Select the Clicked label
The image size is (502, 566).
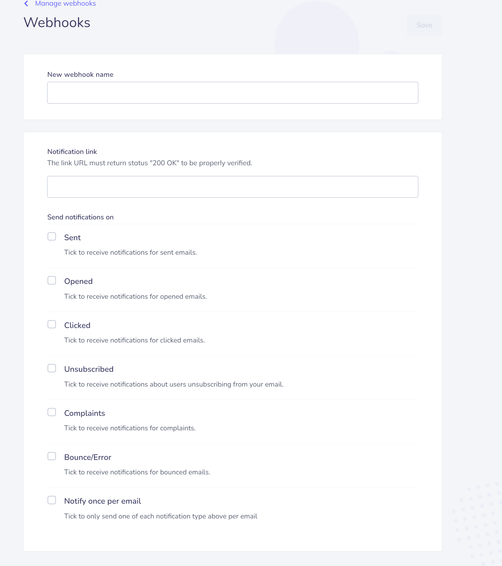77,325
